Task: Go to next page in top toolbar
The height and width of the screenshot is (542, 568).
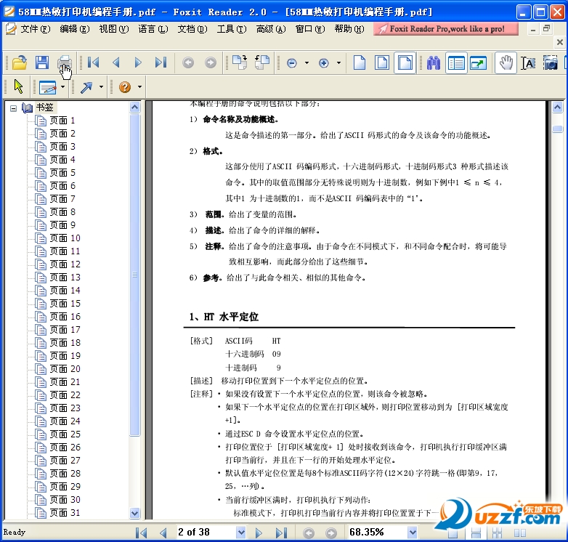Action: (x=138, y=62)
